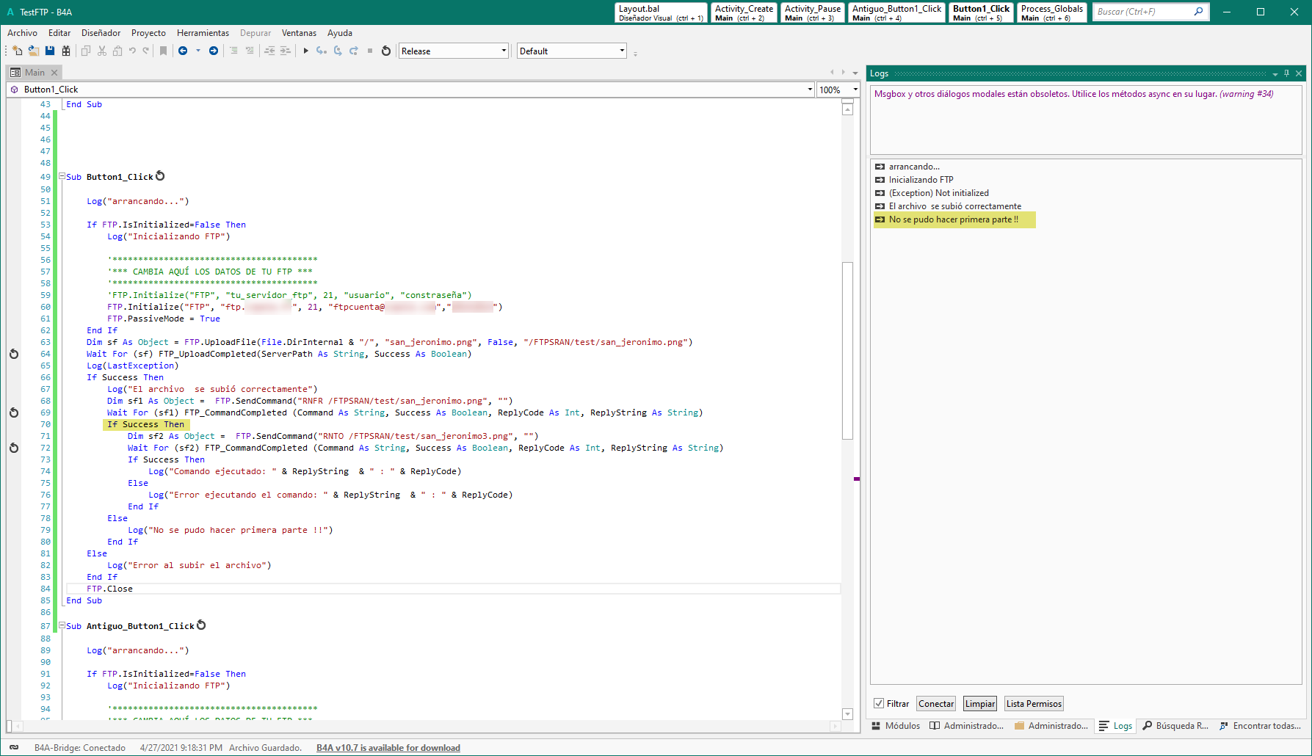Click the editor vertical scrollbar thumb
This screenshot has height=756, width=1312.
[x=847, y=349]
